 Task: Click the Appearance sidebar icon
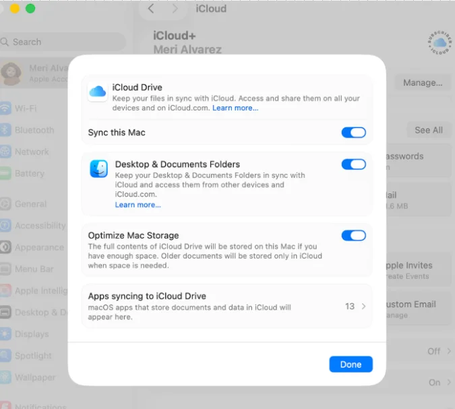point(5,247)
